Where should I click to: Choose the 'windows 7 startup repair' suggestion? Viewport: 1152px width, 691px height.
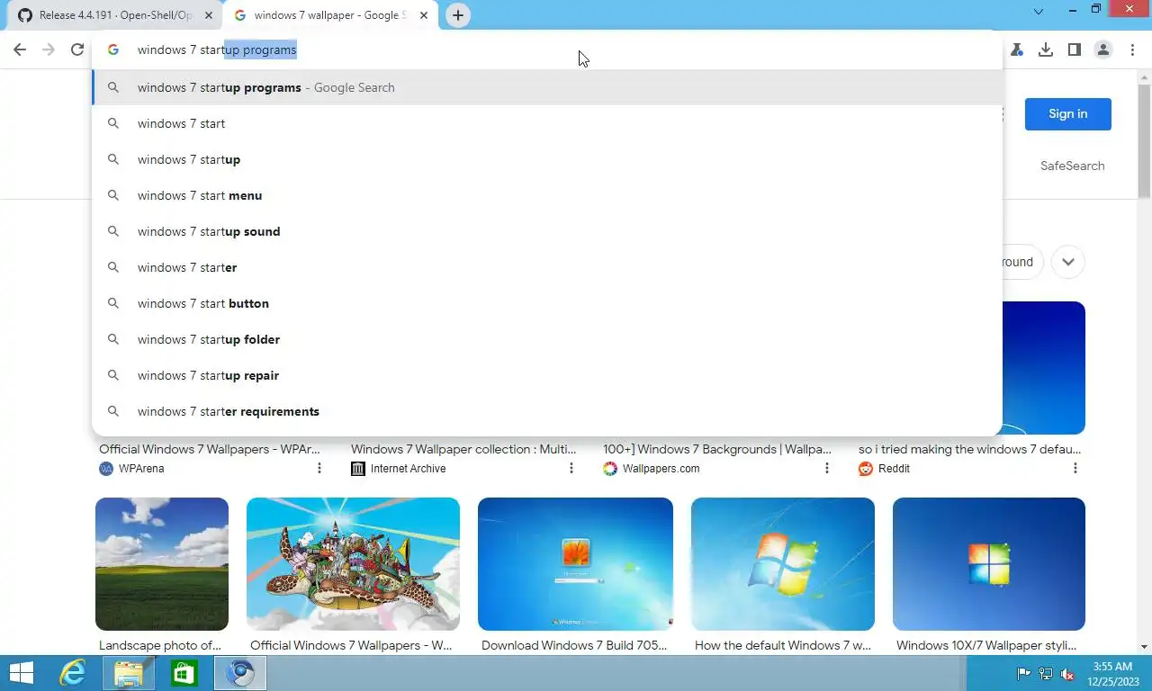(x=547, y=375)
